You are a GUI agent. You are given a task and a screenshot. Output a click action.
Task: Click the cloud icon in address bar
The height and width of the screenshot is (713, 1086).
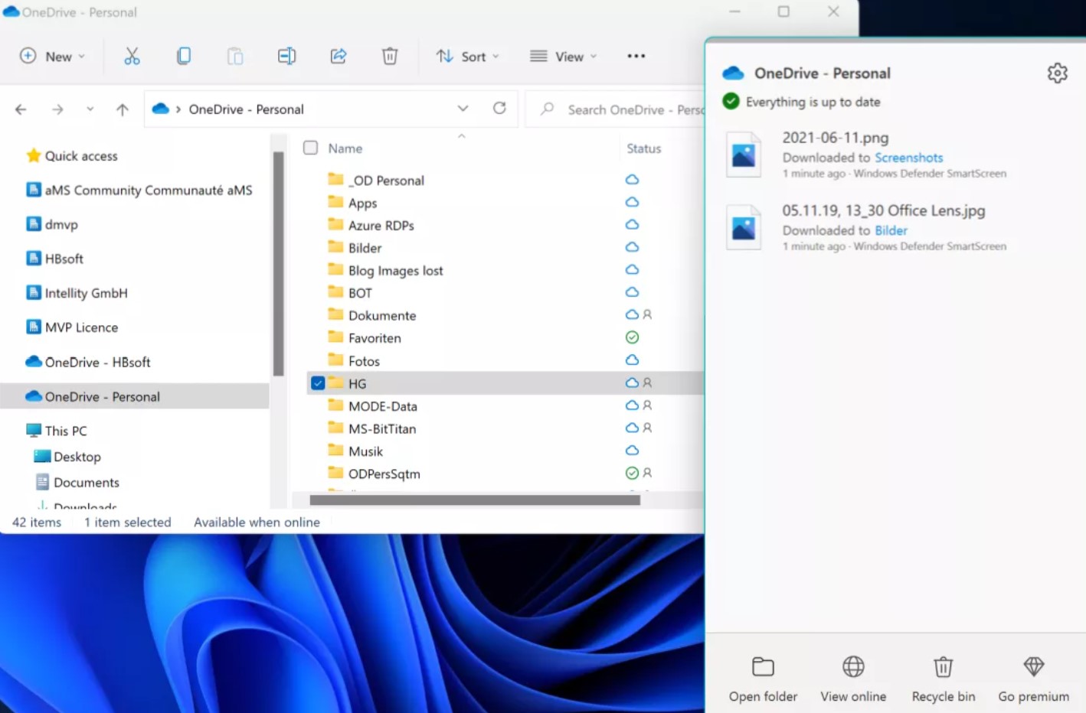[x=160, y=109]
